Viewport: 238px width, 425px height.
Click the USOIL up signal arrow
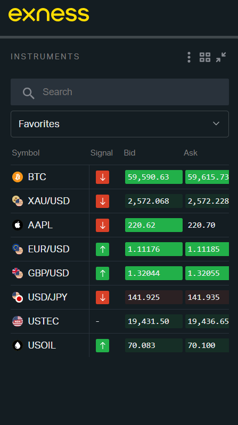pyautogui.click(x=103, y=345)
